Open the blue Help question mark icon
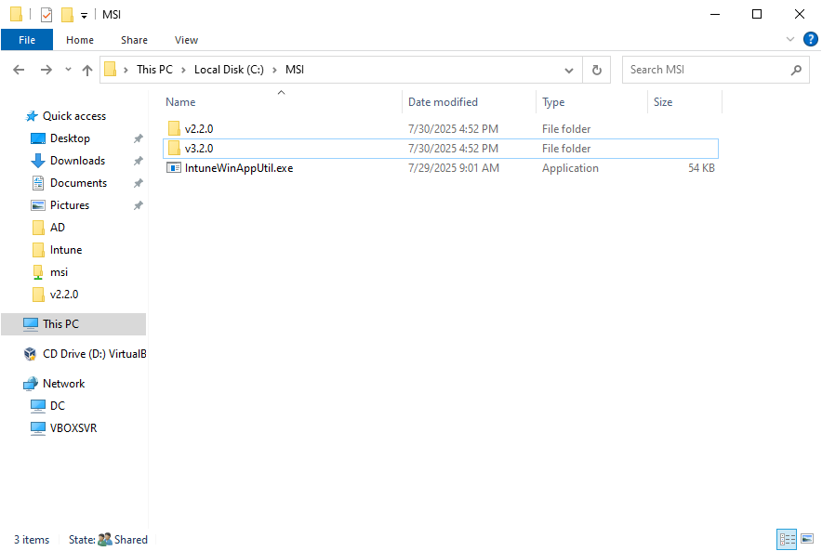822x551 pixels. click(810, 39)
